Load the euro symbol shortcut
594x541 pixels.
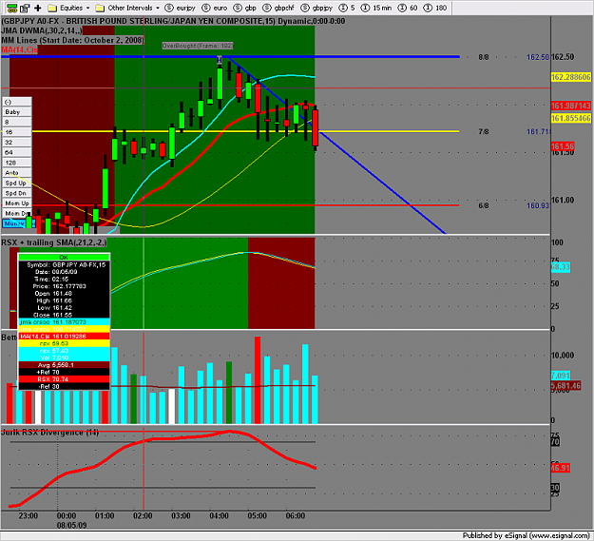click(215, 8)
